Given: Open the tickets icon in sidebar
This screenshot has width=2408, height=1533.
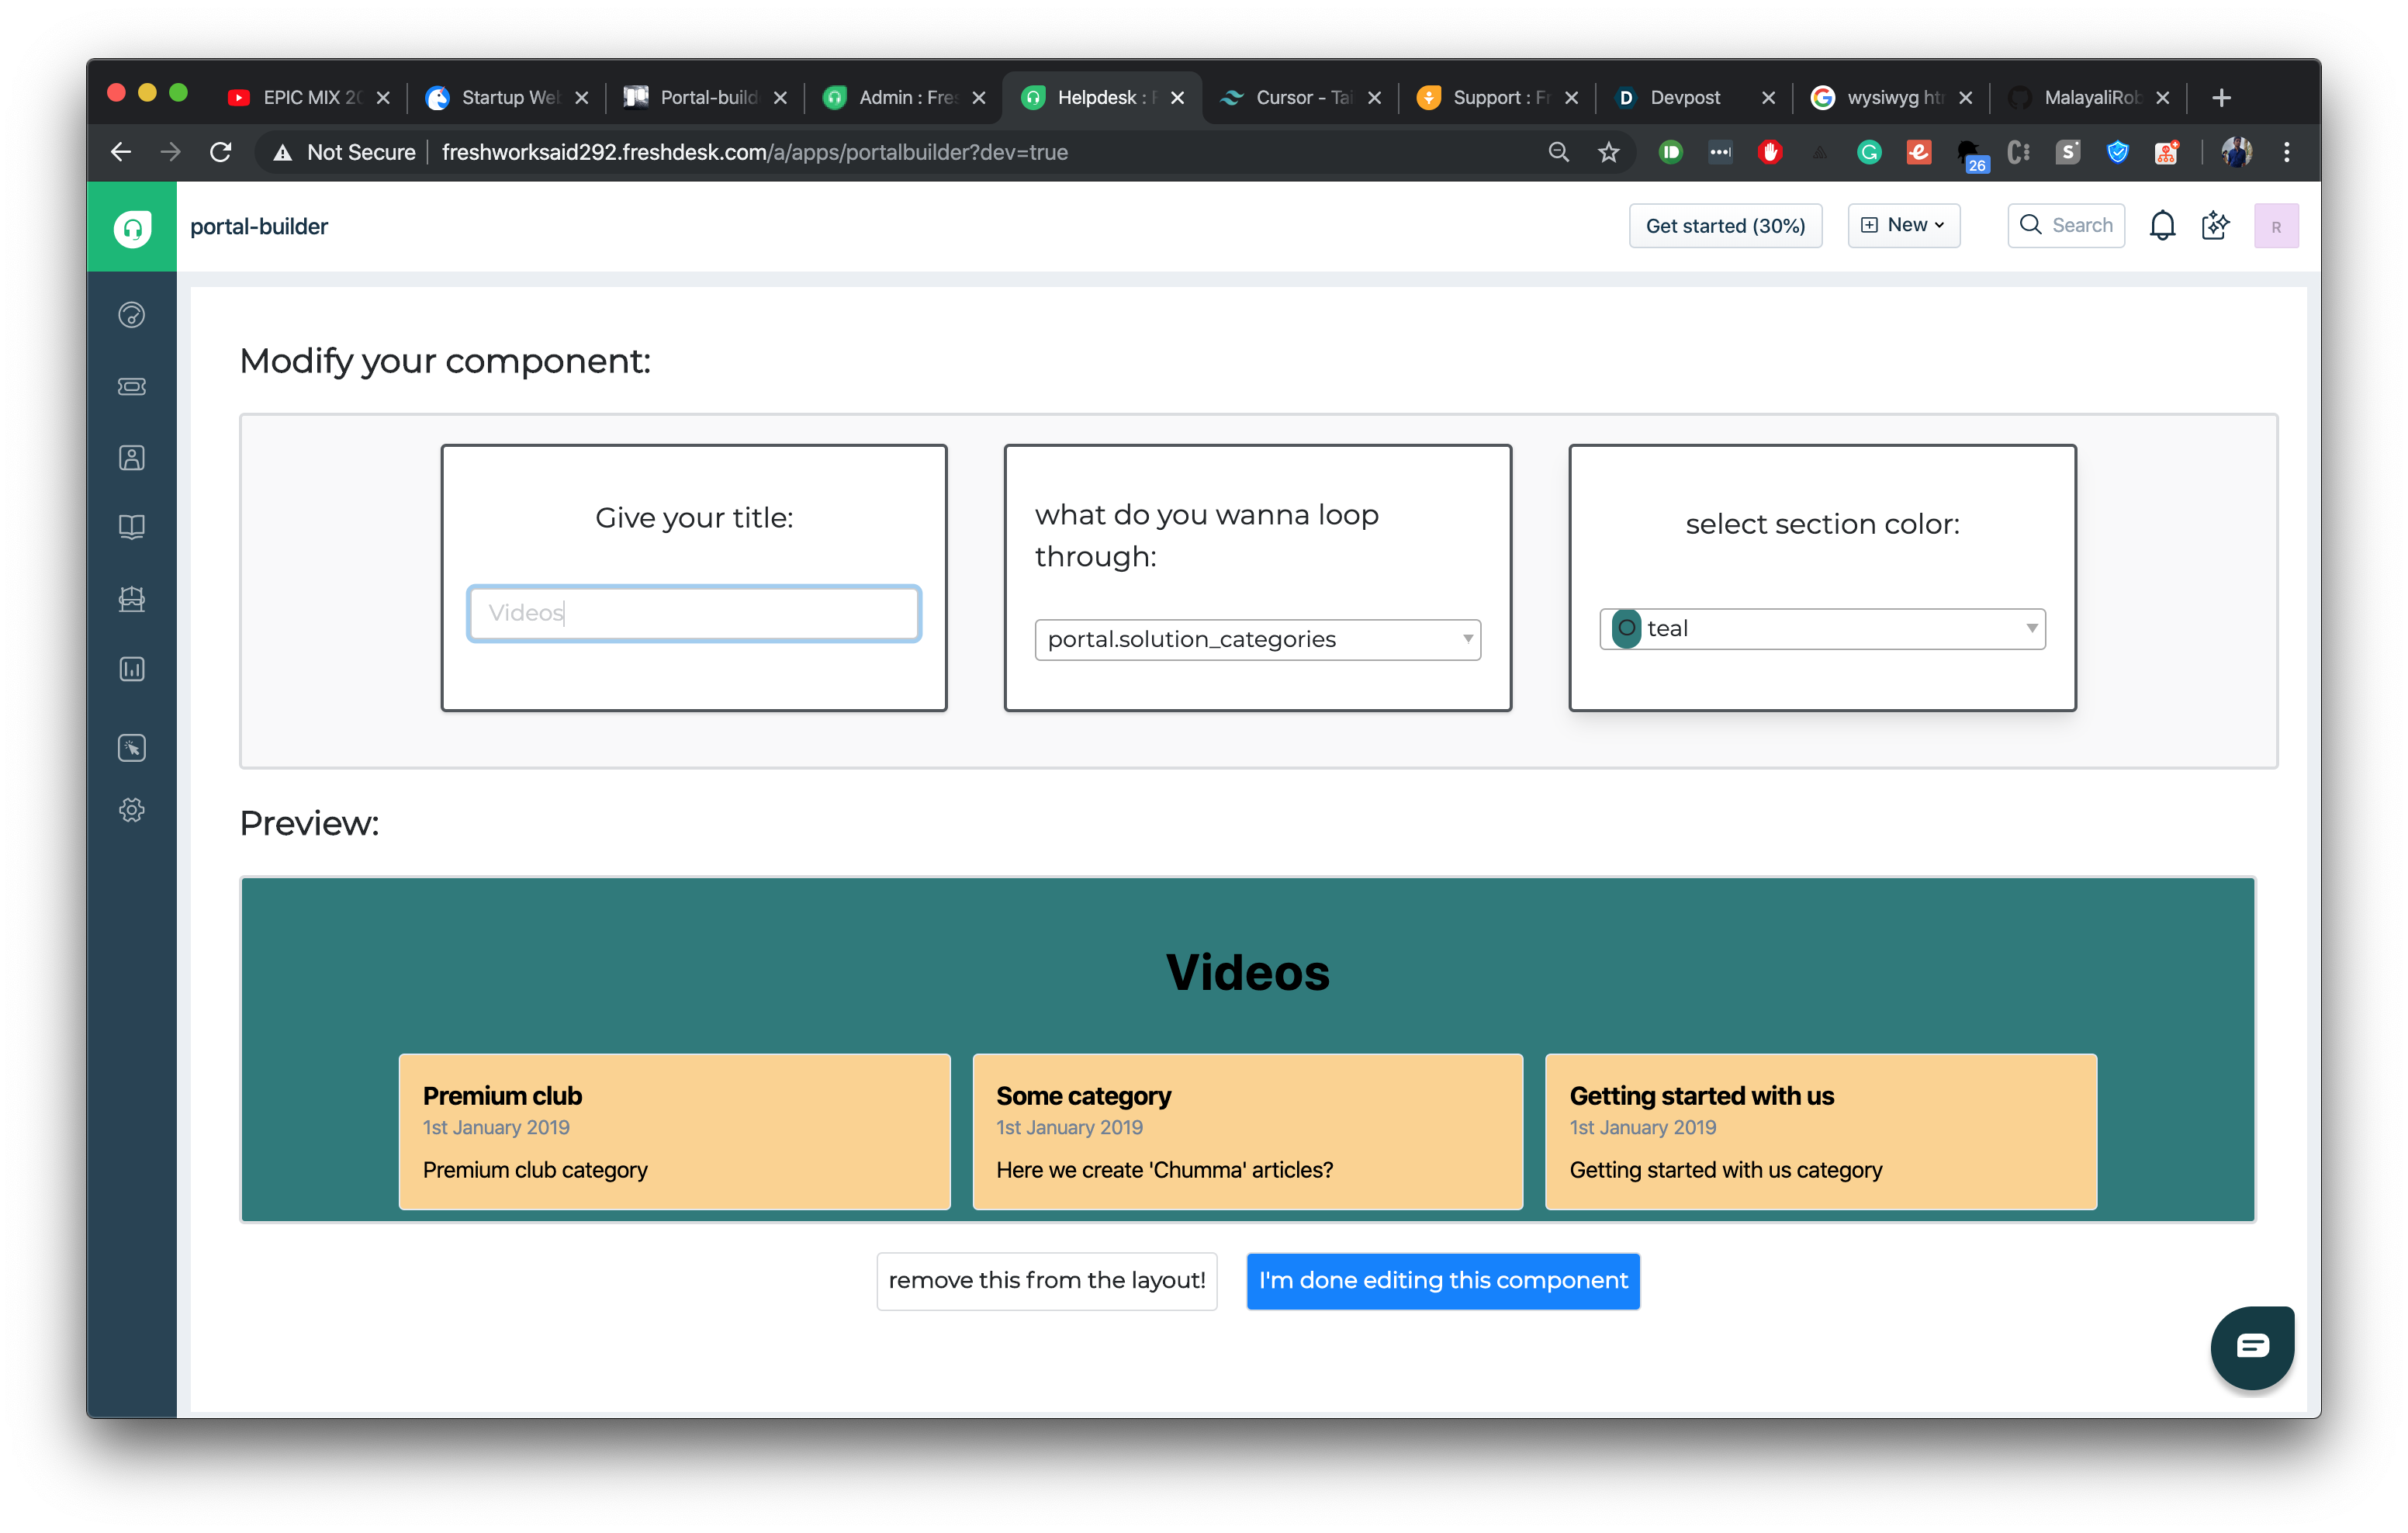Looking at the screenshot, I should (x=131, y=386).
